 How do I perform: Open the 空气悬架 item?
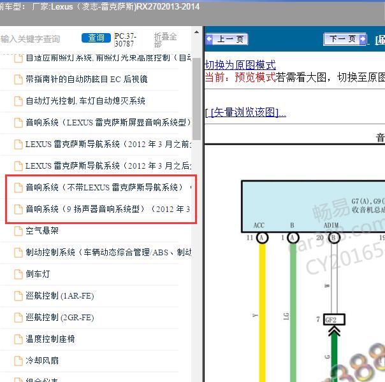42,230
